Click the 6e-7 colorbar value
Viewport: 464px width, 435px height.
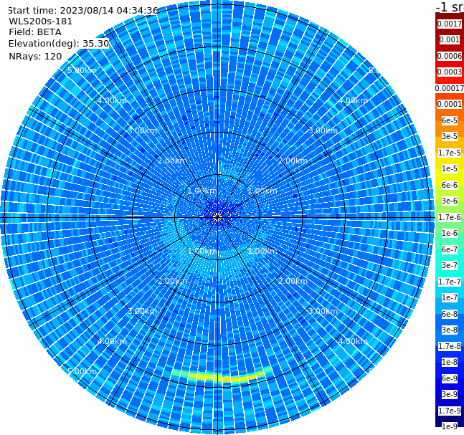click(450, 249)
